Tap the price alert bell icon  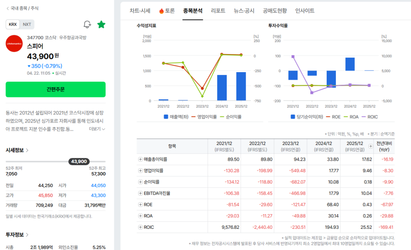pos(87,24)
